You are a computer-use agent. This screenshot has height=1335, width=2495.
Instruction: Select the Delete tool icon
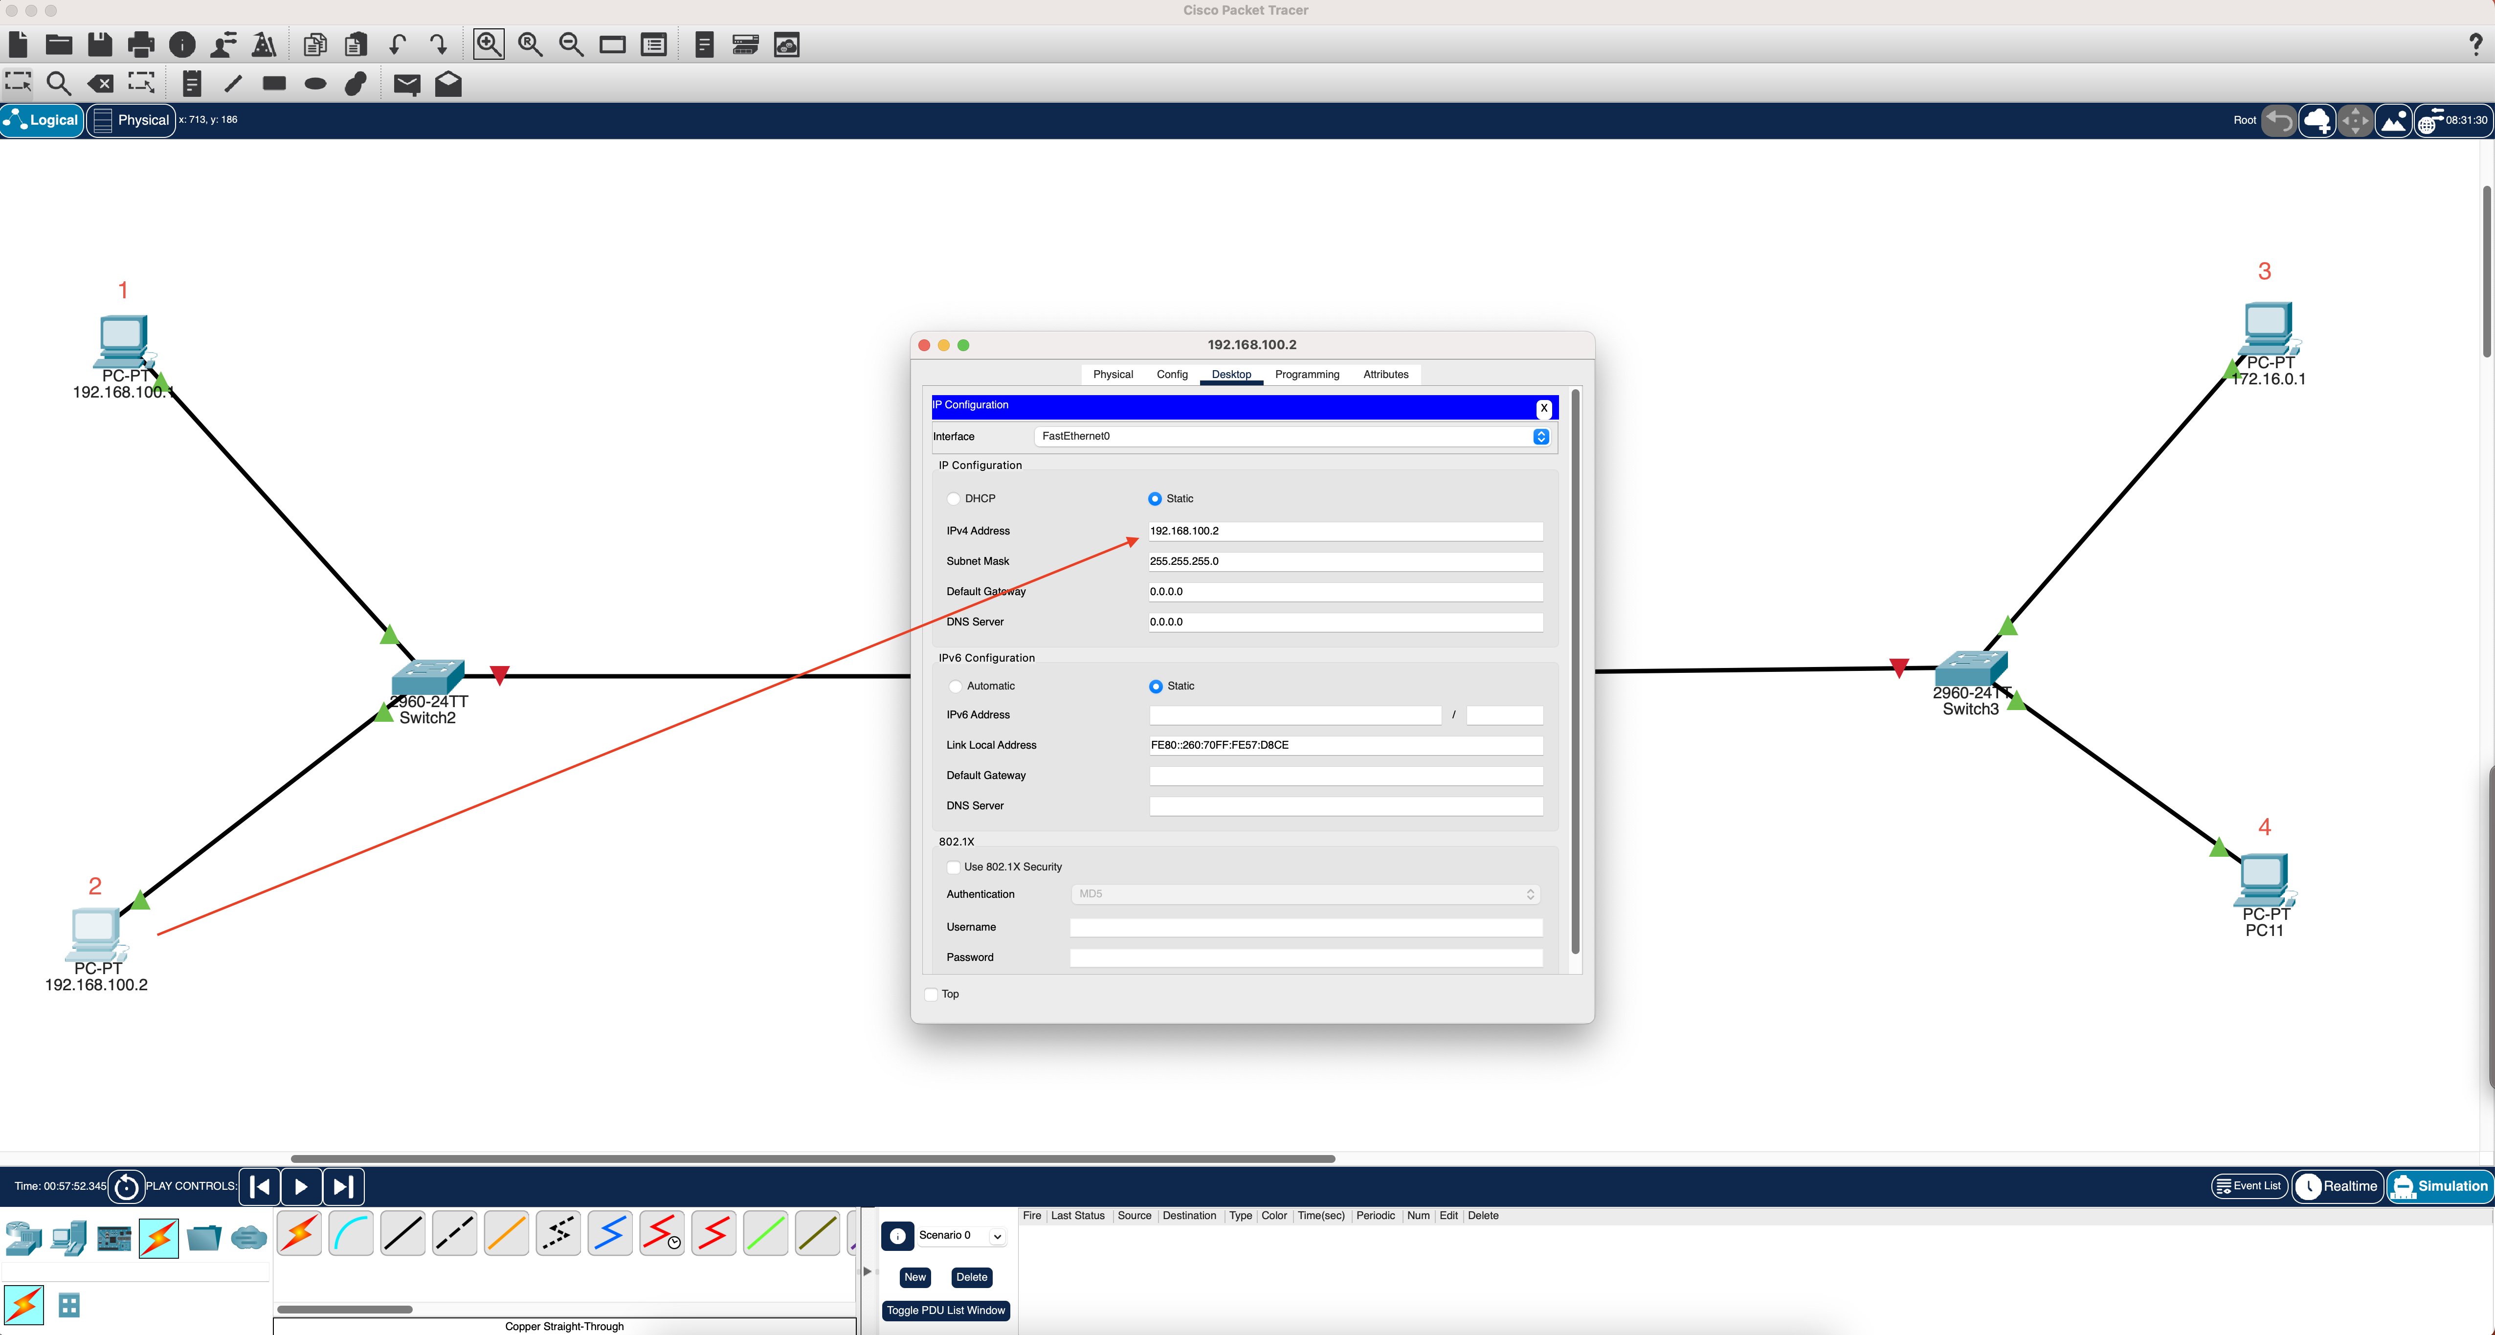click(100, 84)
